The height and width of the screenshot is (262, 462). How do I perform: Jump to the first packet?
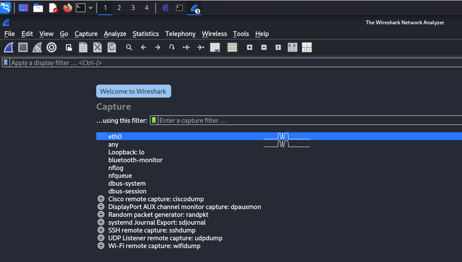pyautogui.click(x=186, y=47)
